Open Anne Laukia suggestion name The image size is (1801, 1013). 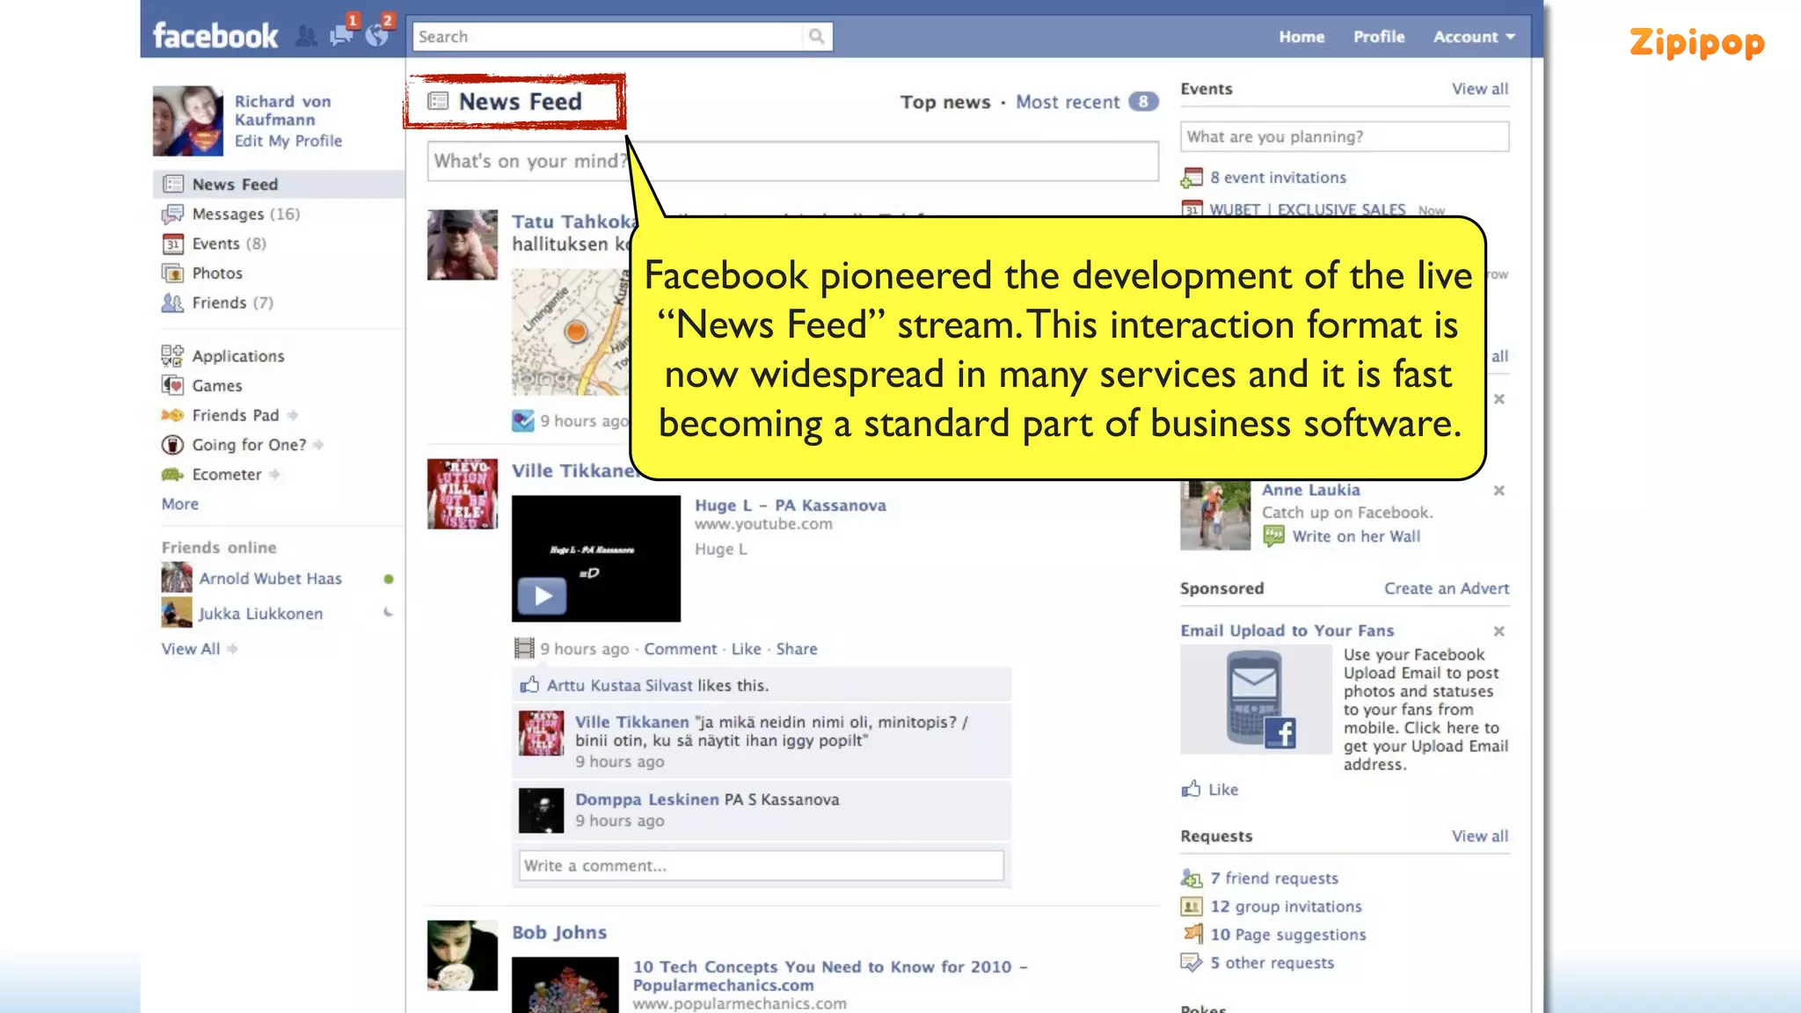click(x=1311, y=490)
